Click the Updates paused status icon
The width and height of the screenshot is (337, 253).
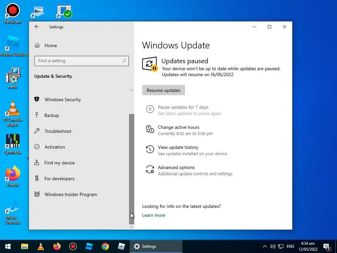[150, 64]
